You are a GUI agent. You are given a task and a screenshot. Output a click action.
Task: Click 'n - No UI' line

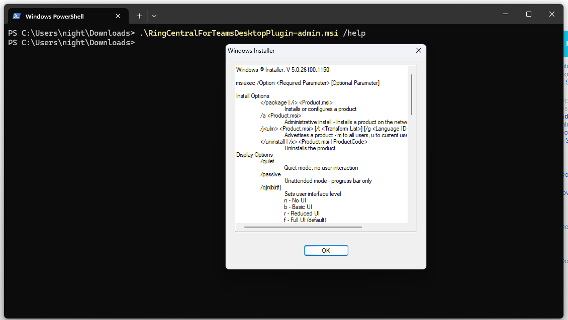click(295, 200)
